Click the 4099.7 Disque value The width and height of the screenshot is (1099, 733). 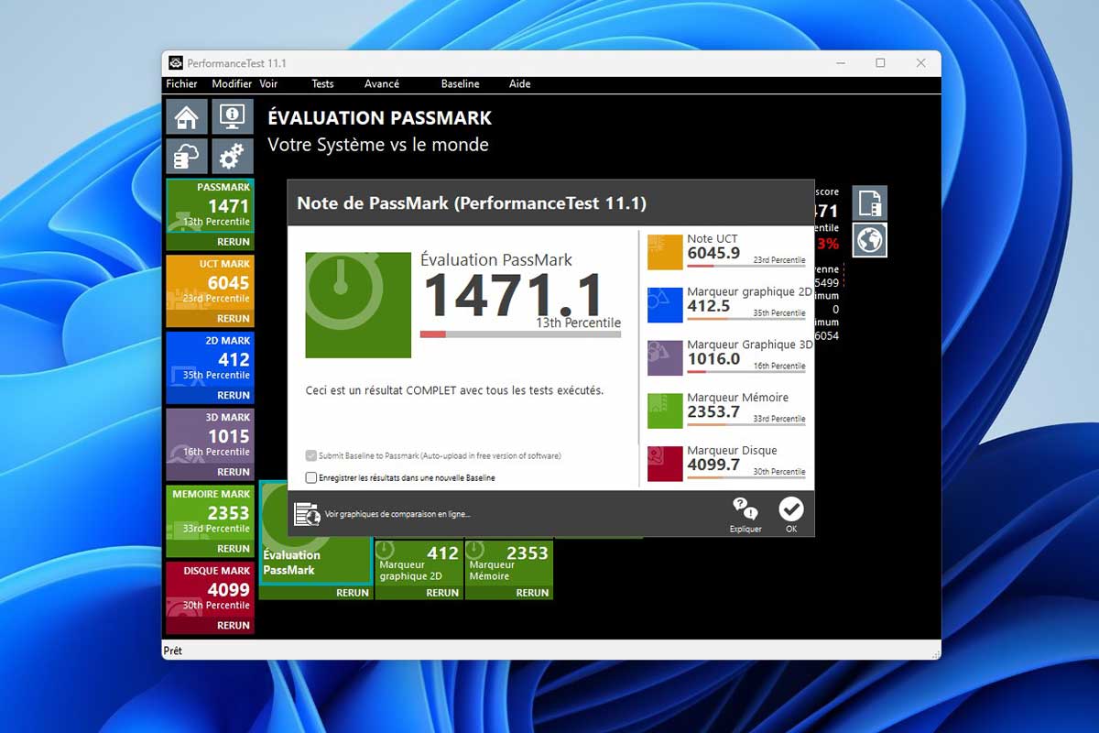713,465
